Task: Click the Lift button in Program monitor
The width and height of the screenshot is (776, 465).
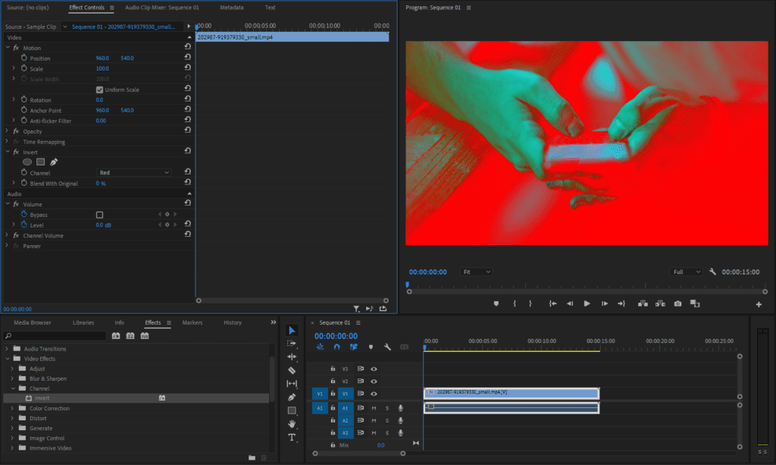Action: click(643, 303)
